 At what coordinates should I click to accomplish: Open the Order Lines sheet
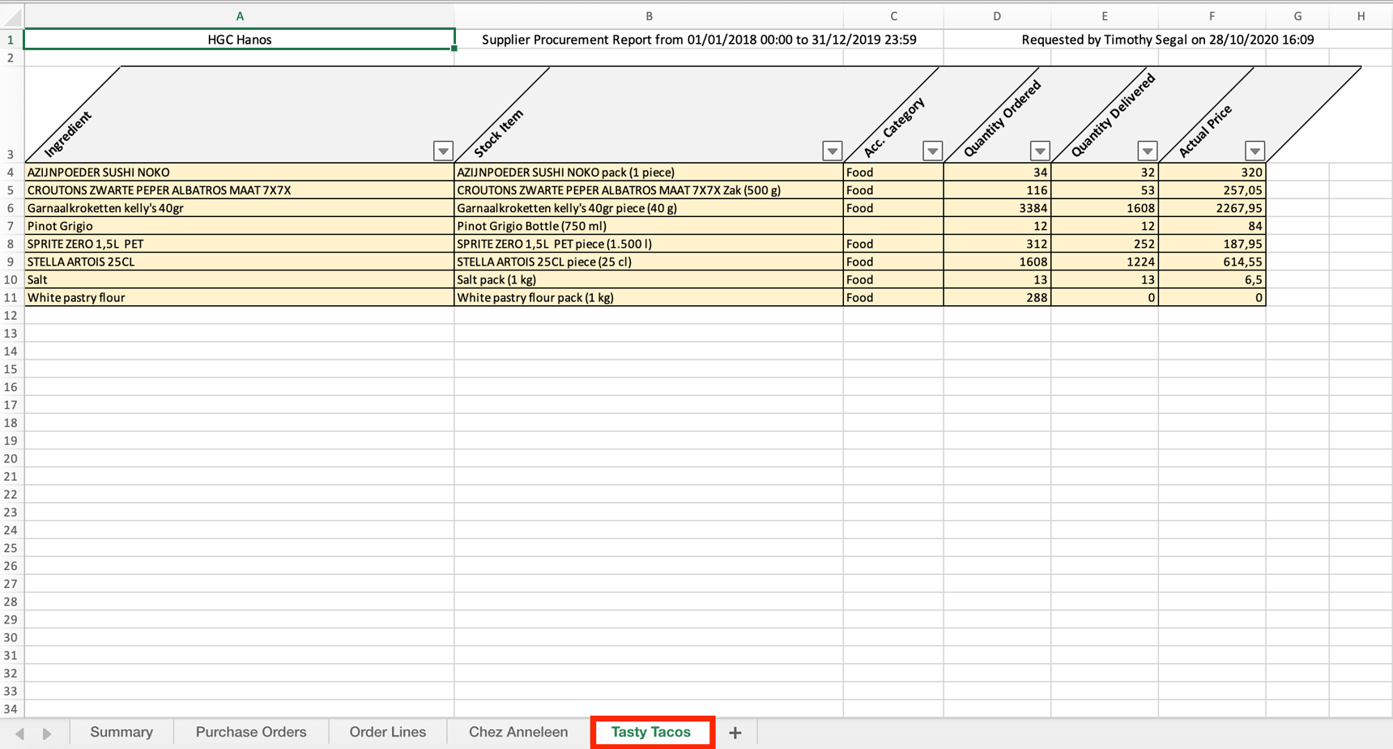pos(387,732)
